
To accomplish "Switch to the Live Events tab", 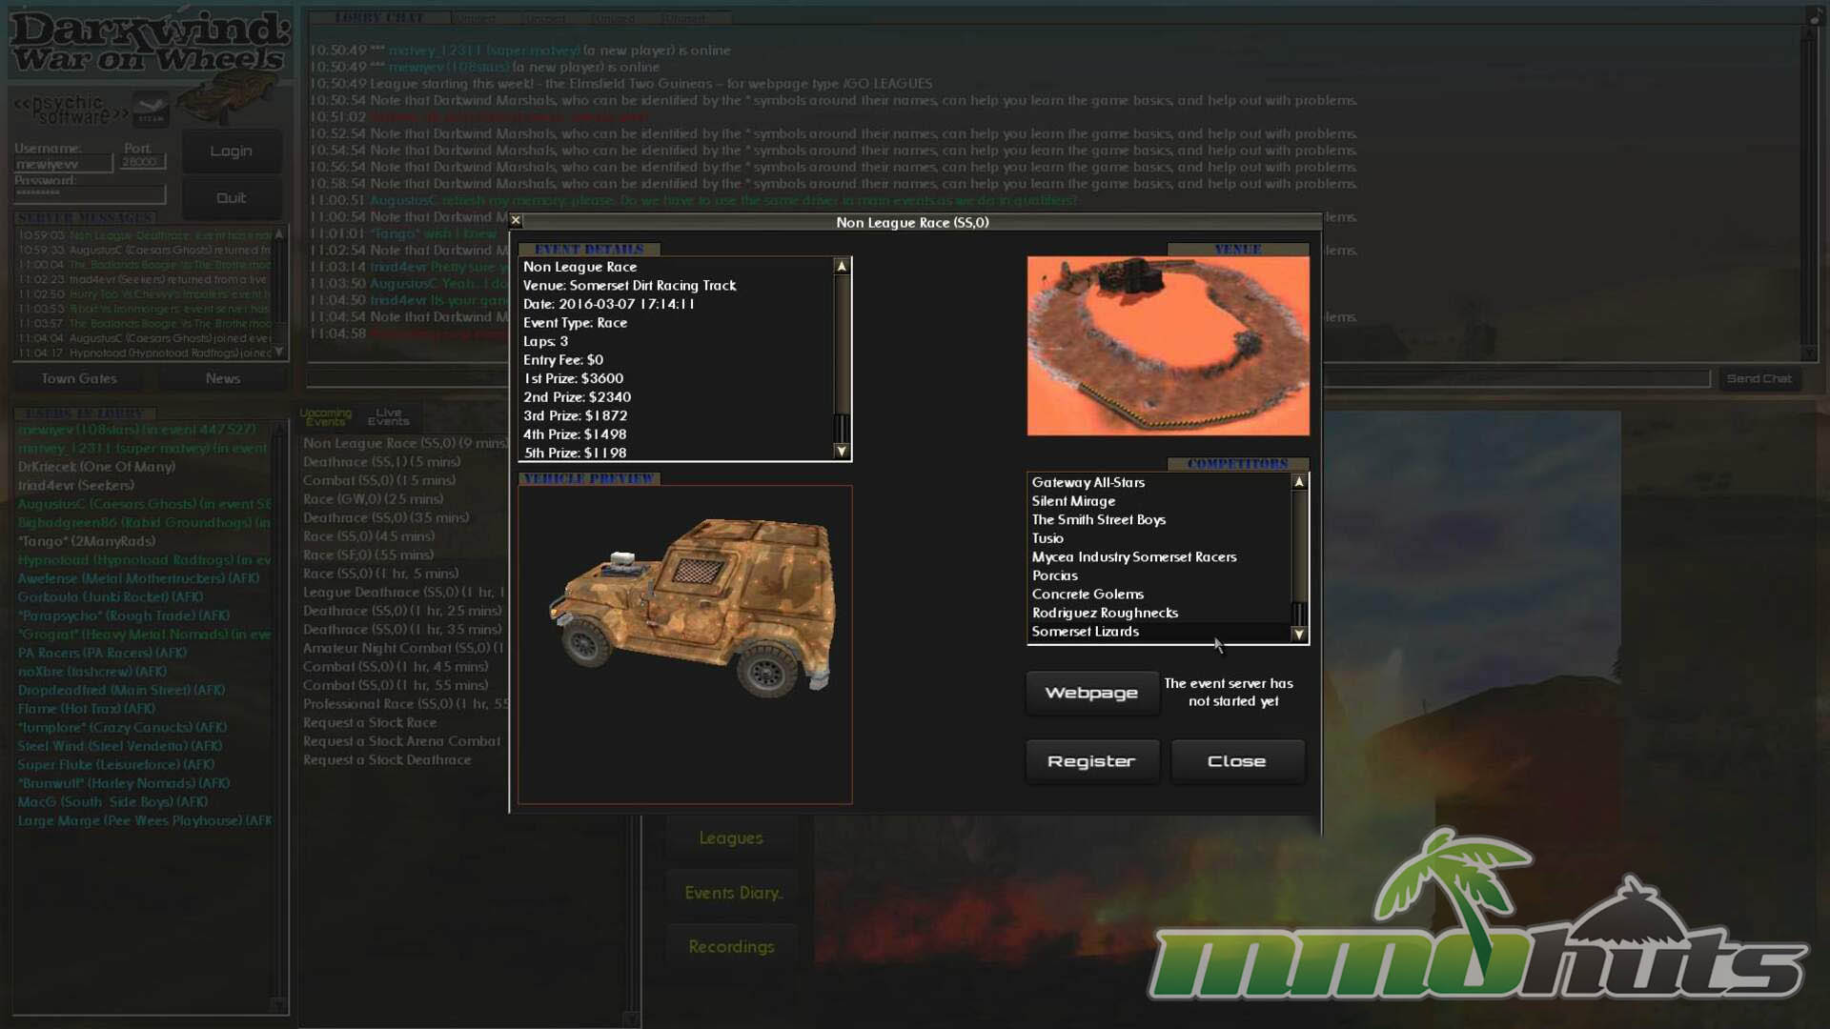I will (x=388, y=416).
